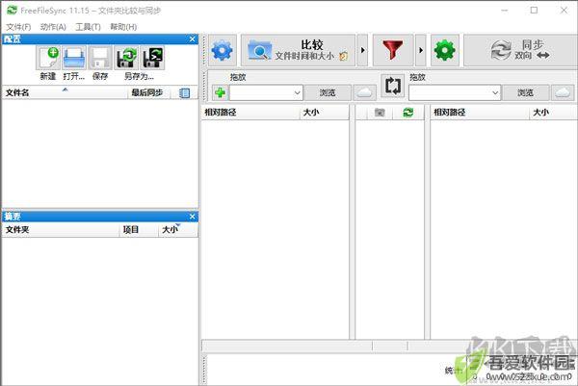Screen dimensions: 578x386
Task: Open comparison settings blue gear
Action: (223, 50)
